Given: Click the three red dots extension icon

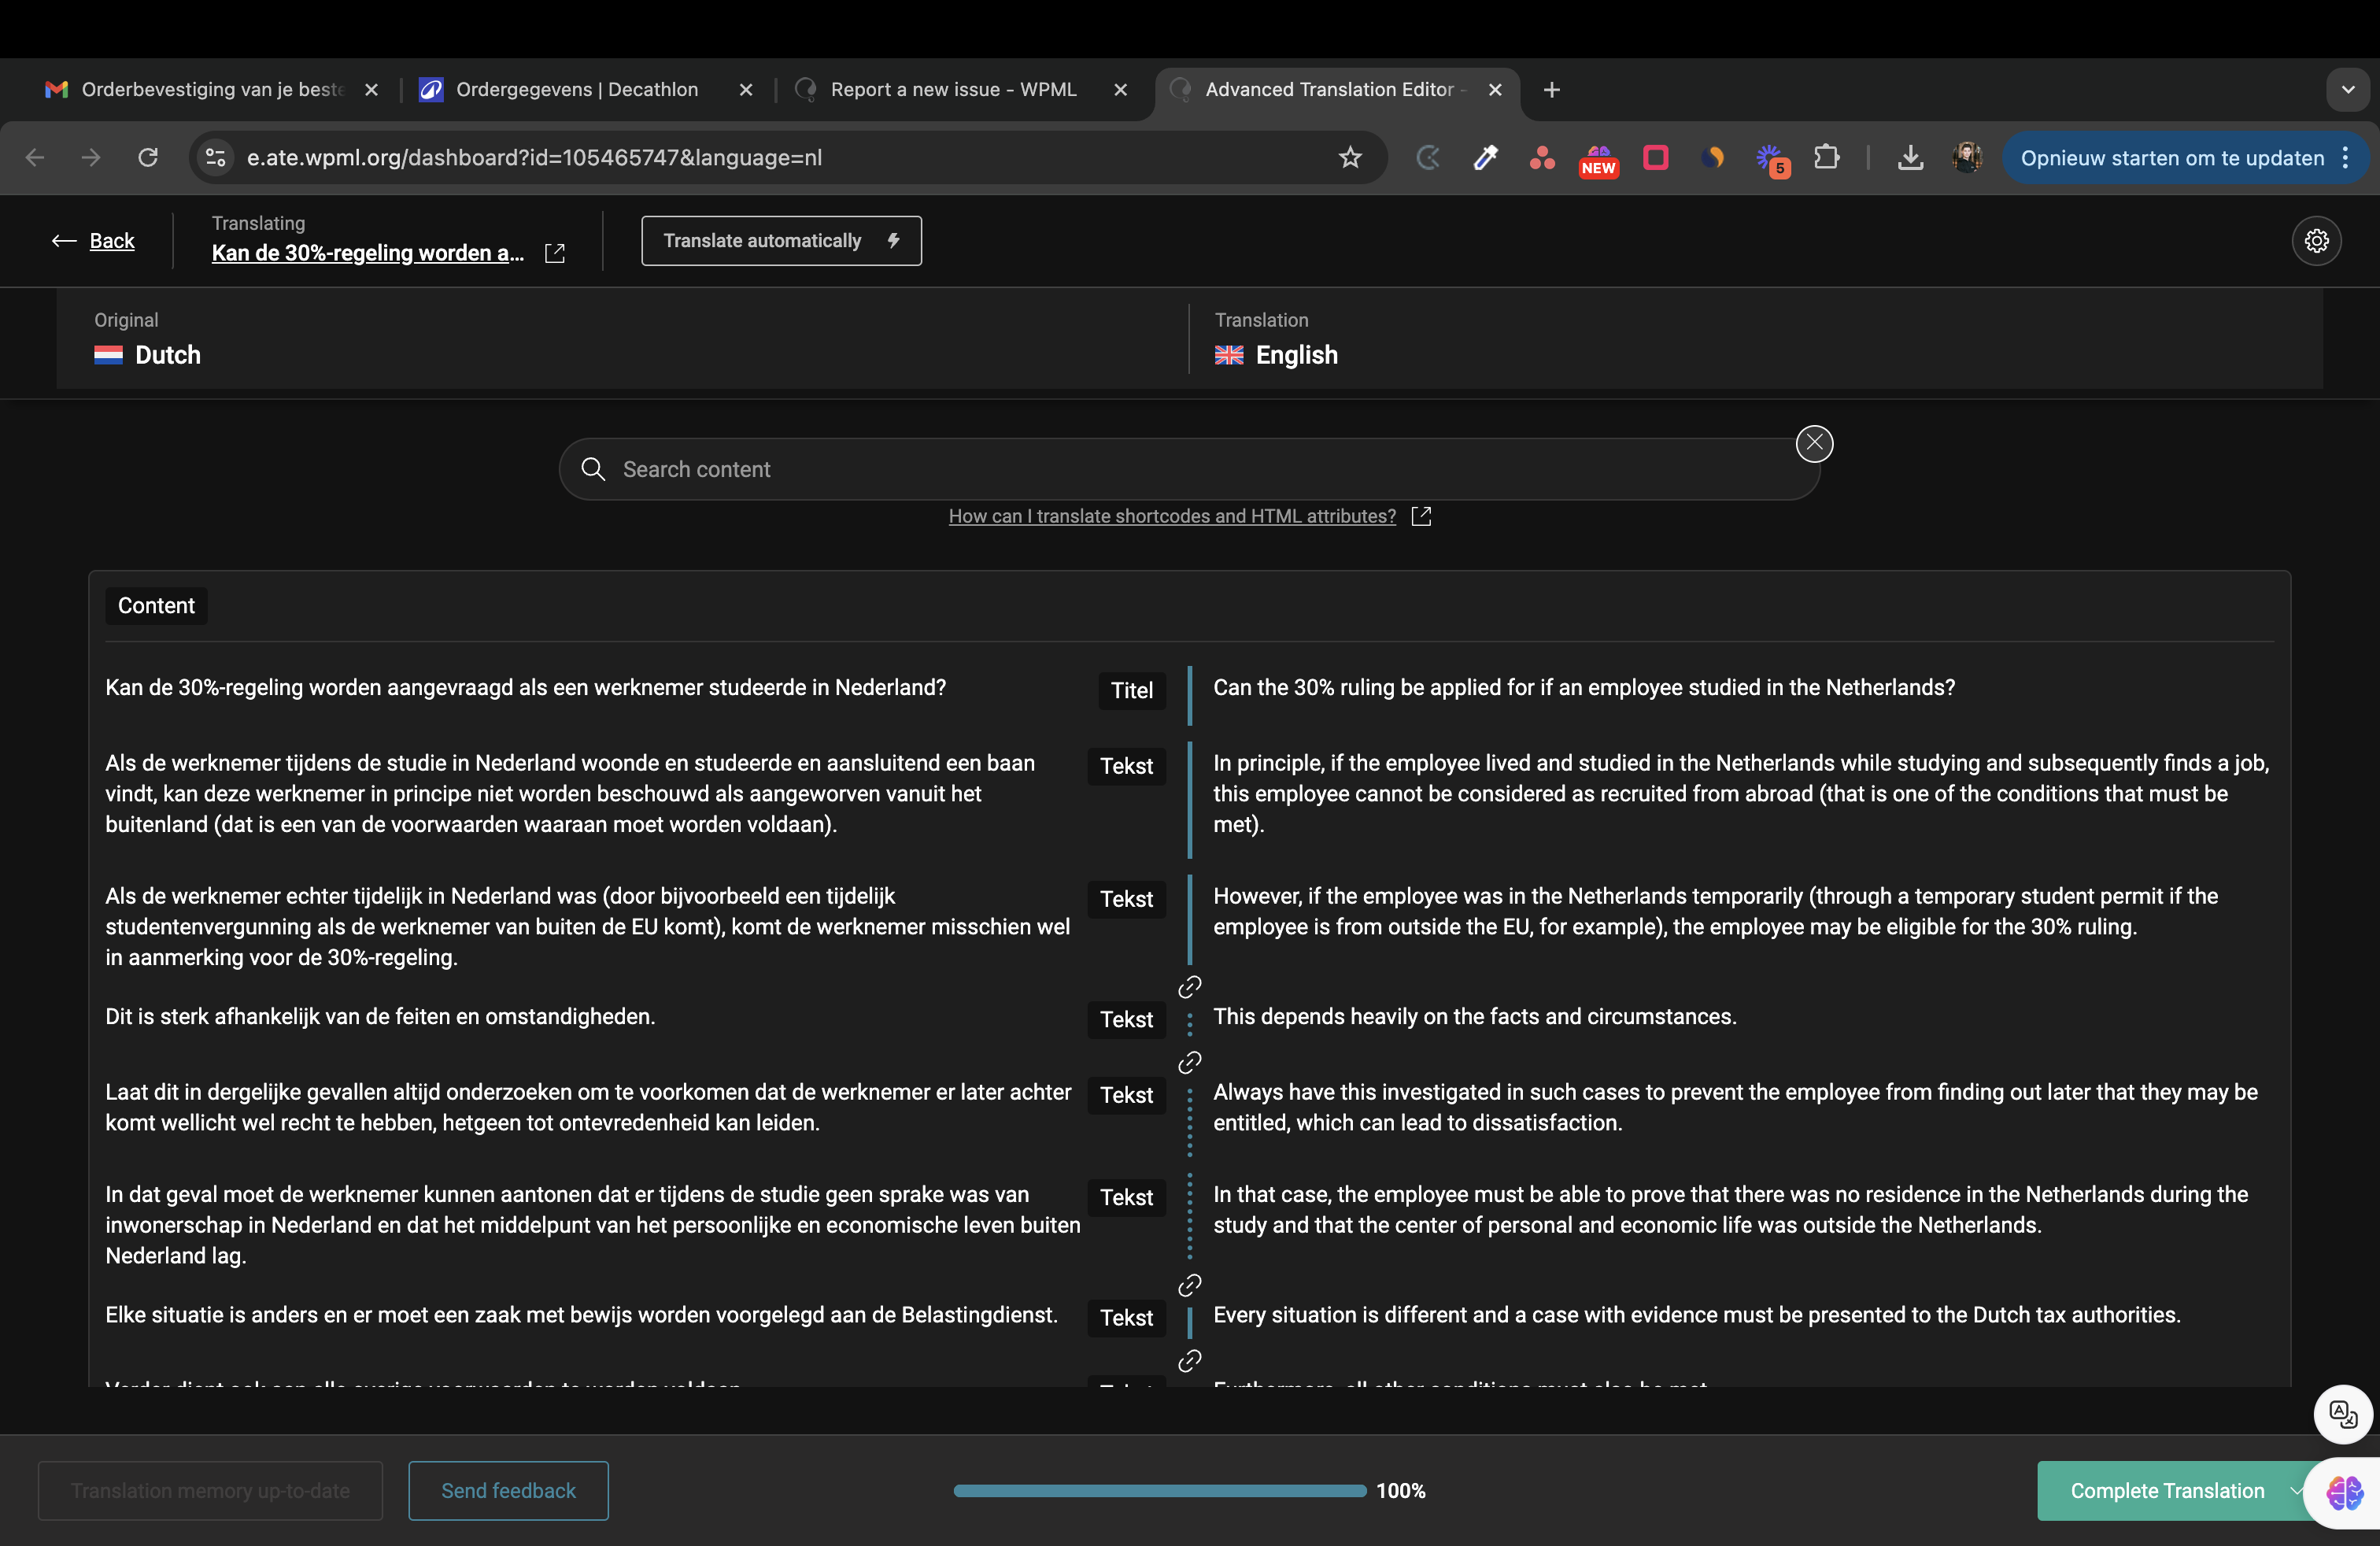Looking at the screenshot, I should [x=1541, y=157].
